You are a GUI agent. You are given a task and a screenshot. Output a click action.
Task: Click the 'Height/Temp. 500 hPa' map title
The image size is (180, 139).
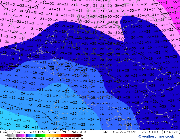click(23, 132)
